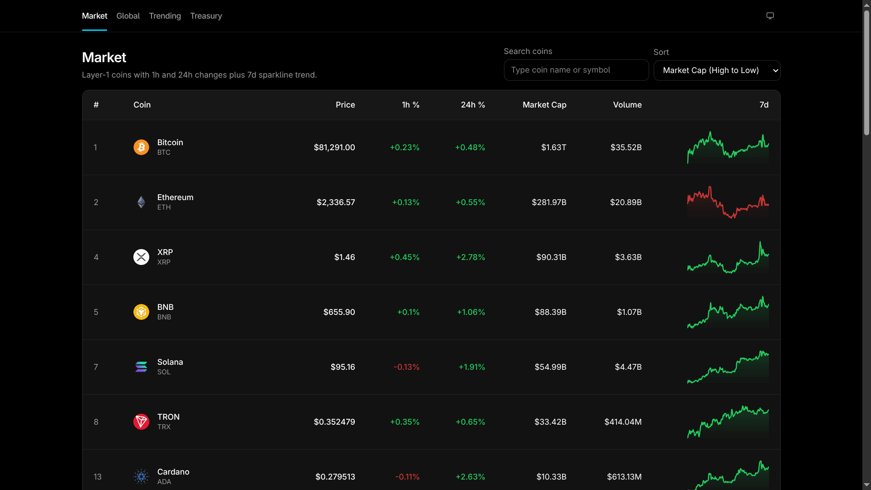Click Ethereum volume $20.89B
This screenshot has width=871, height=490.
[626, 202]
